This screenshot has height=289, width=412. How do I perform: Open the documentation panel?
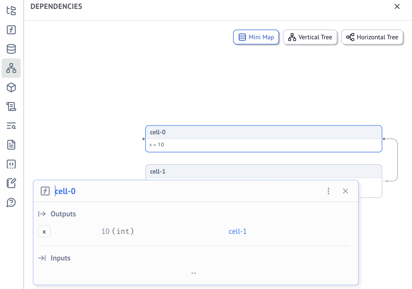(11, 145)
